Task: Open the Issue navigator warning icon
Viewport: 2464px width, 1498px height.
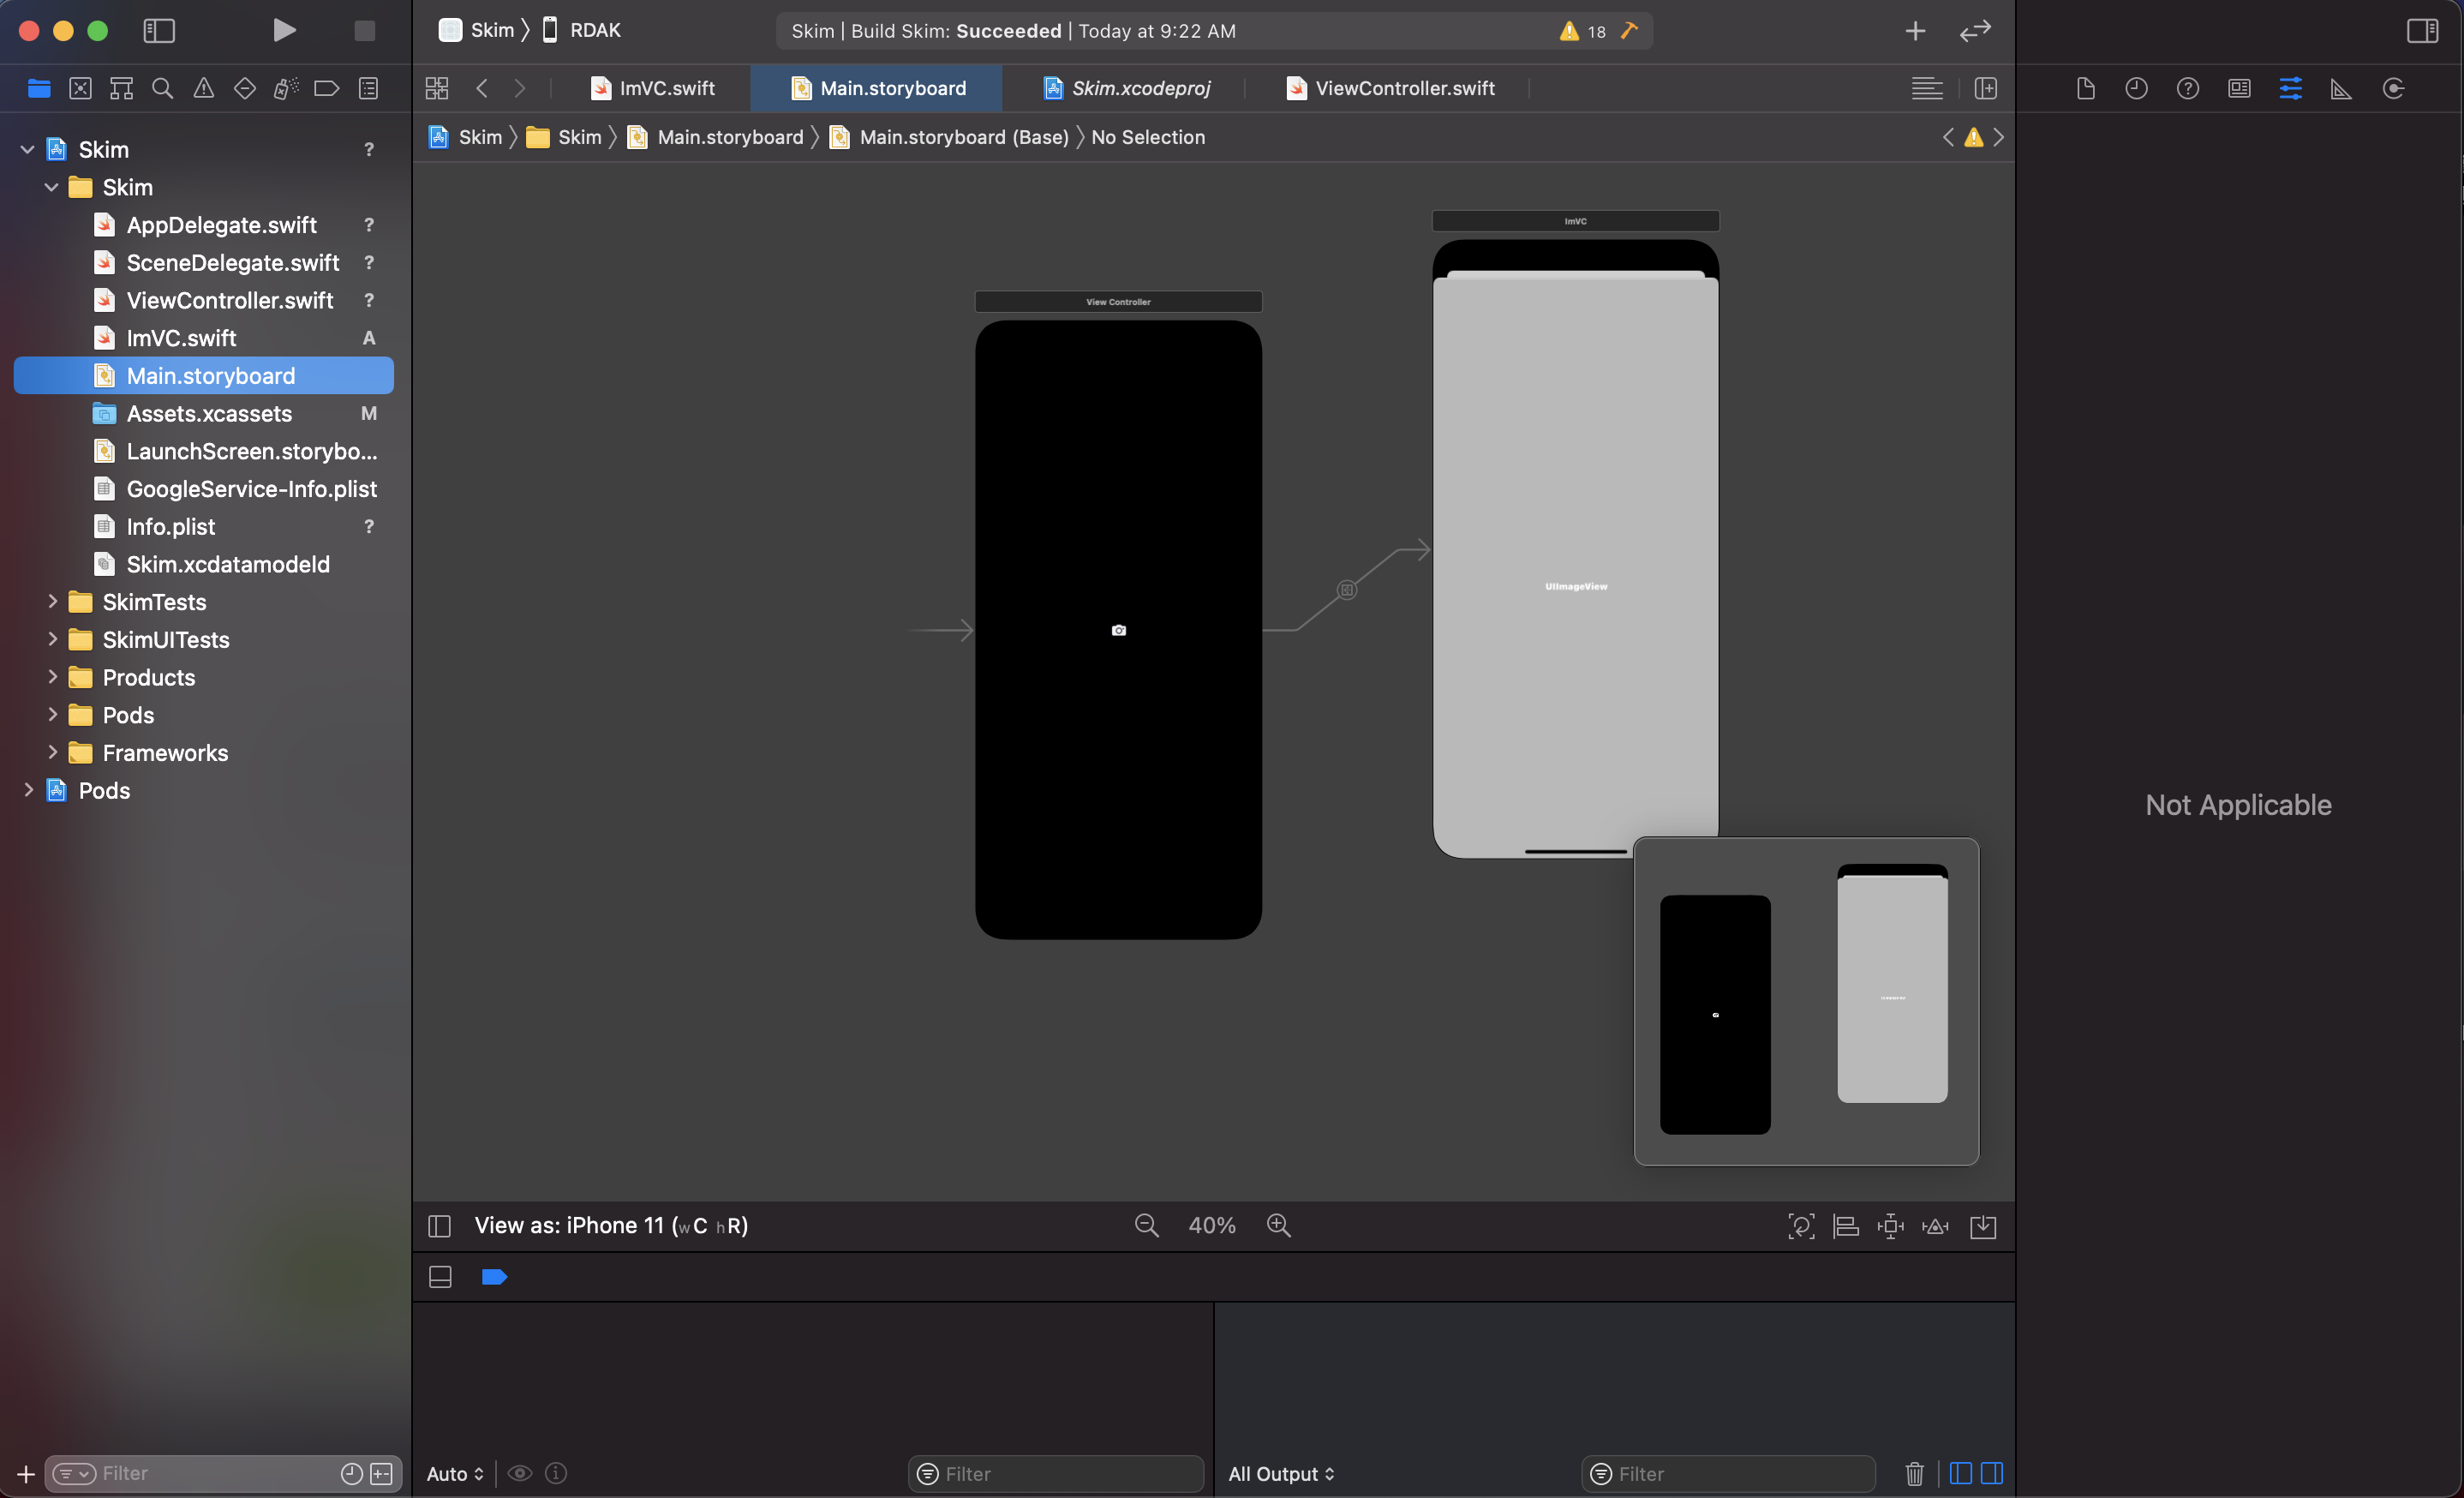Action: 203,88
